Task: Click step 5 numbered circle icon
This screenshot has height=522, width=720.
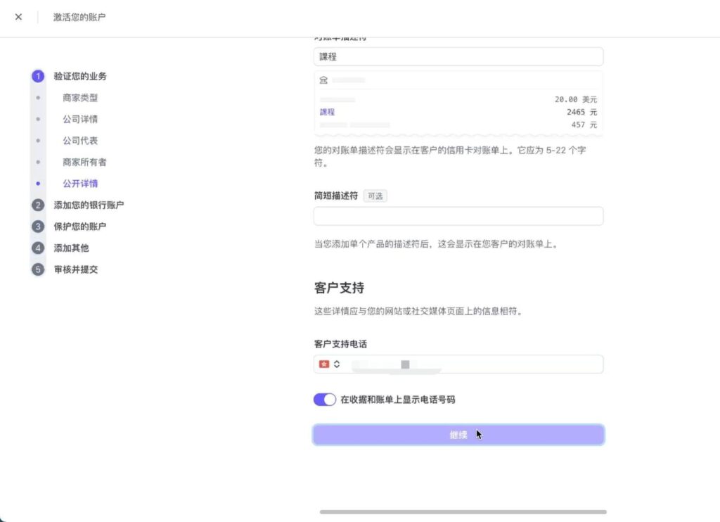Action: (38, 269)
